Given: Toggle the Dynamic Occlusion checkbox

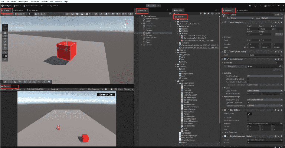Looking at the screenshot, I should [248, 102].
